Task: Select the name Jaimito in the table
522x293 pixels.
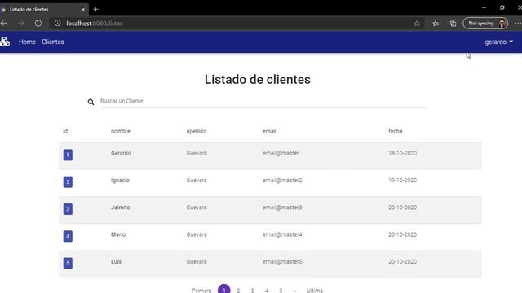Action: (121, 208)
